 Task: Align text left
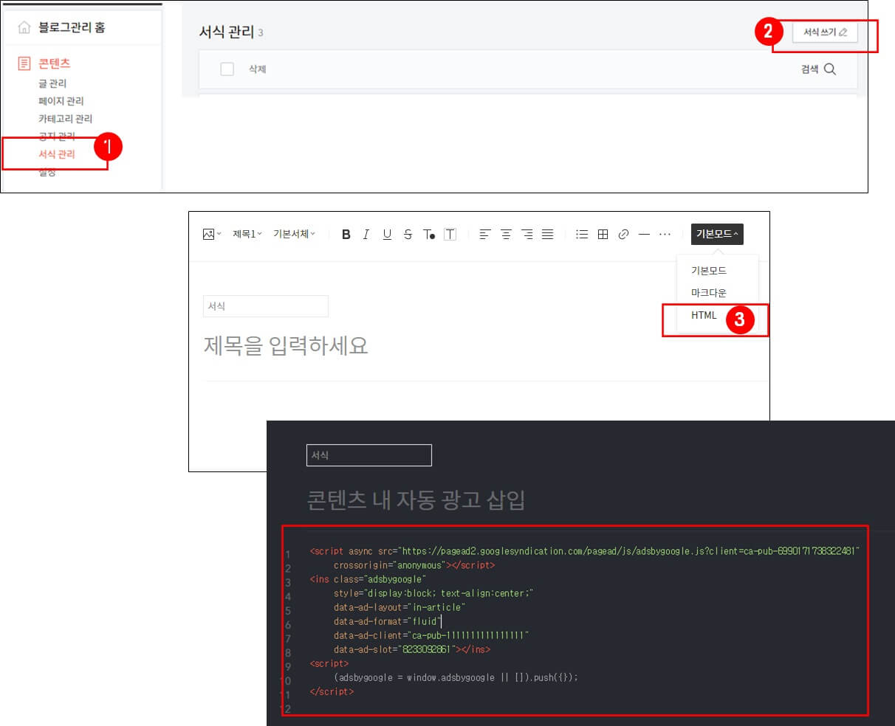(484, 234)
